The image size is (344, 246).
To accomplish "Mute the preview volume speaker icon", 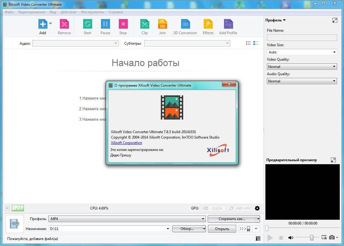I will coord(291,238).
